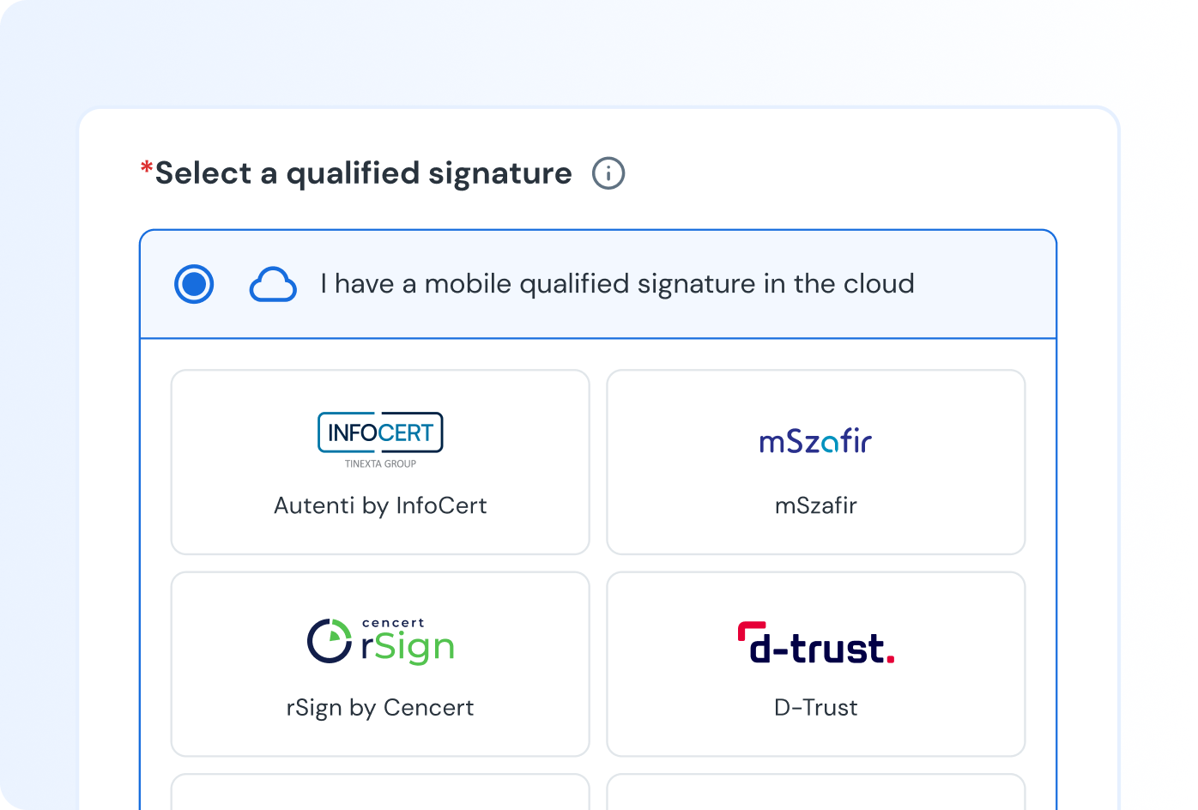Pick the 'D-Trust' caption text
This screenshot has width=1198, height=810.
pyautogui.click(x=815, y=708)
